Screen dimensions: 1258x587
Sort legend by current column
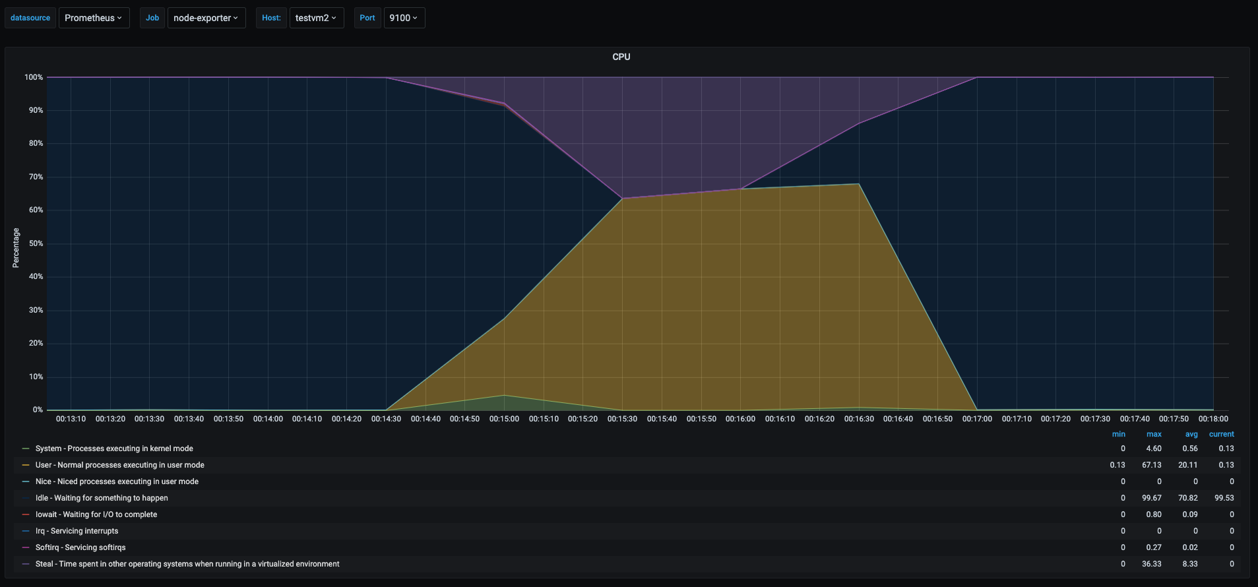(x=1221, y=434)
